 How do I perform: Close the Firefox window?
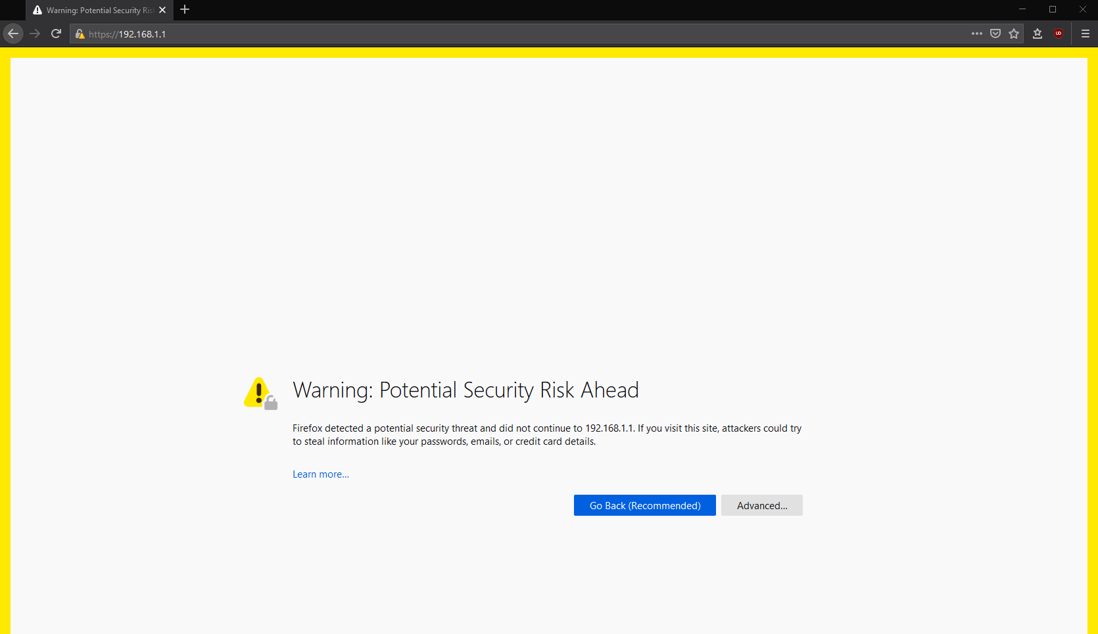click(1083, 9)
